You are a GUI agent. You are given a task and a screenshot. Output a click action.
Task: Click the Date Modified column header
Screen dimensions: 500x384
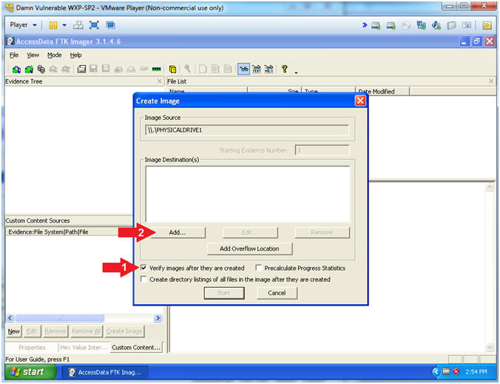pos(382,92)
